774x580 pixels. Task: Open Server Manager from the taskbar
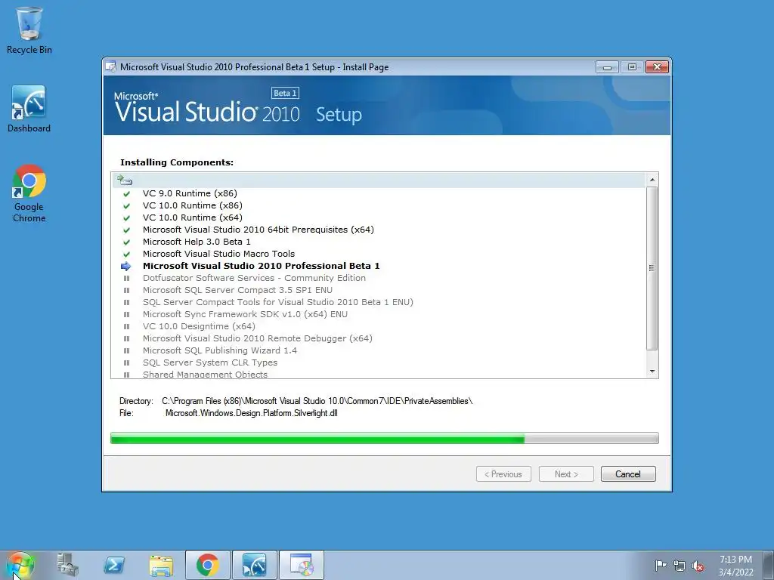67,565
